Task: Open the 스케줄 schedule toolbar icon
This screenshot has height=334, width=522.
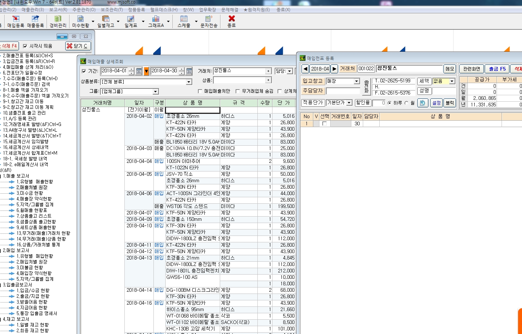Action: click(184, 21)
